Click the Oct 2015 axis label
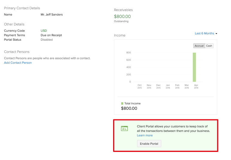 139,86
